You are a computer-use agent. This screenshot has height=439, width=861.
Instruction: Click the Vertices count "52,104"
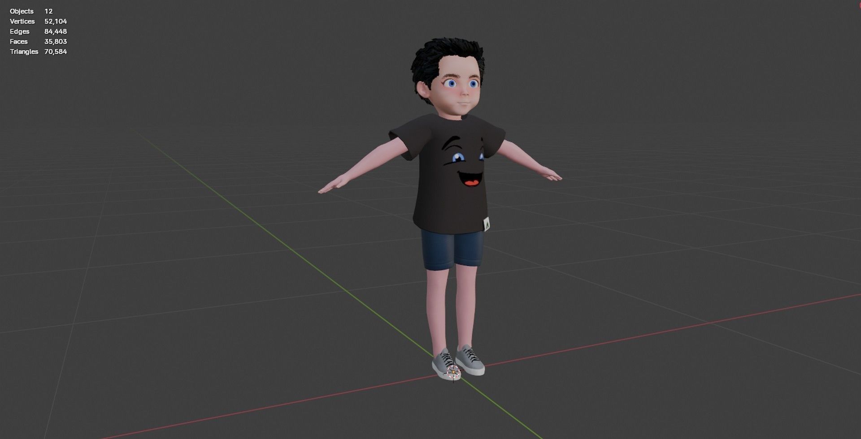tap(56, 21)
